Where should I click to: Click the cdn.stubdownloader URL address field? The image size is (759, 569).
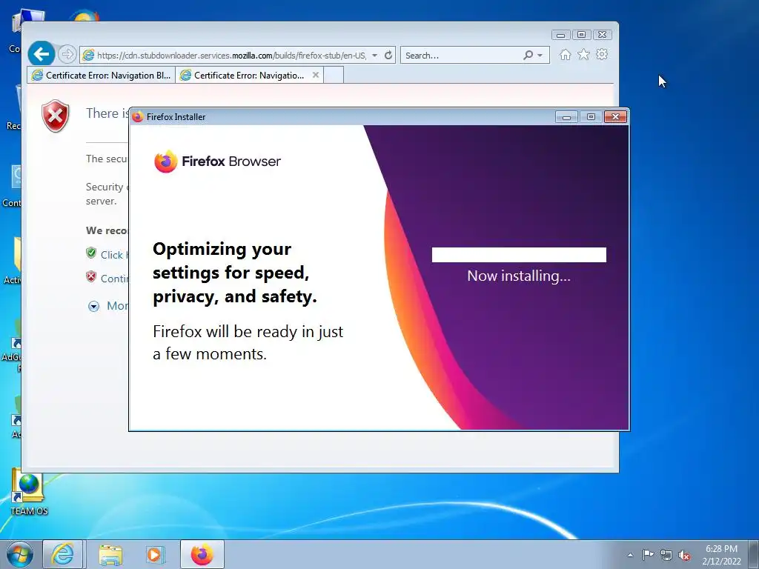tap(231, 55)
